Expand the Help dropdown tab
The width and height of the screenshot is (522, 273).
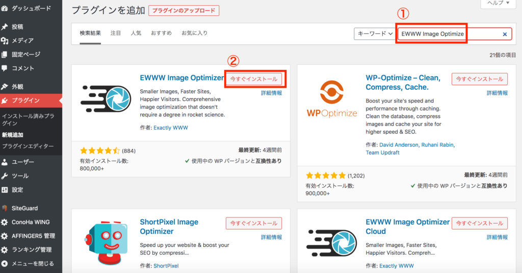click(495, 3)
